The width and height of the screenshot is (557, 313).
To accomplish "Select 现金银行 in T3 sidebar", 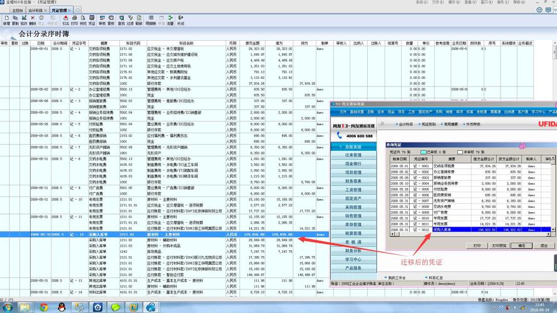I will pyautogui.click(x=353, y=164).
